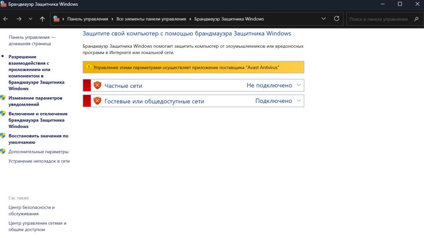This screenshot has height=238, width=424.
Task: Click the firewall icon in the address bar
Action: click(x=57, y=18)
